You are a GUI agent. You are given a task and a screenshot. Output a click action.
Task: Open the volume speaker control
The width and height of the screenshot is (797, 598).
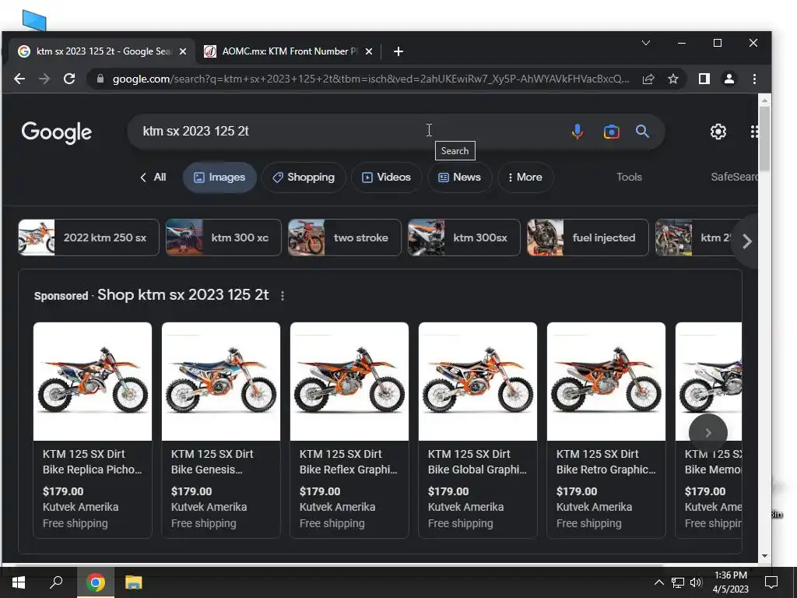[696, 582]
